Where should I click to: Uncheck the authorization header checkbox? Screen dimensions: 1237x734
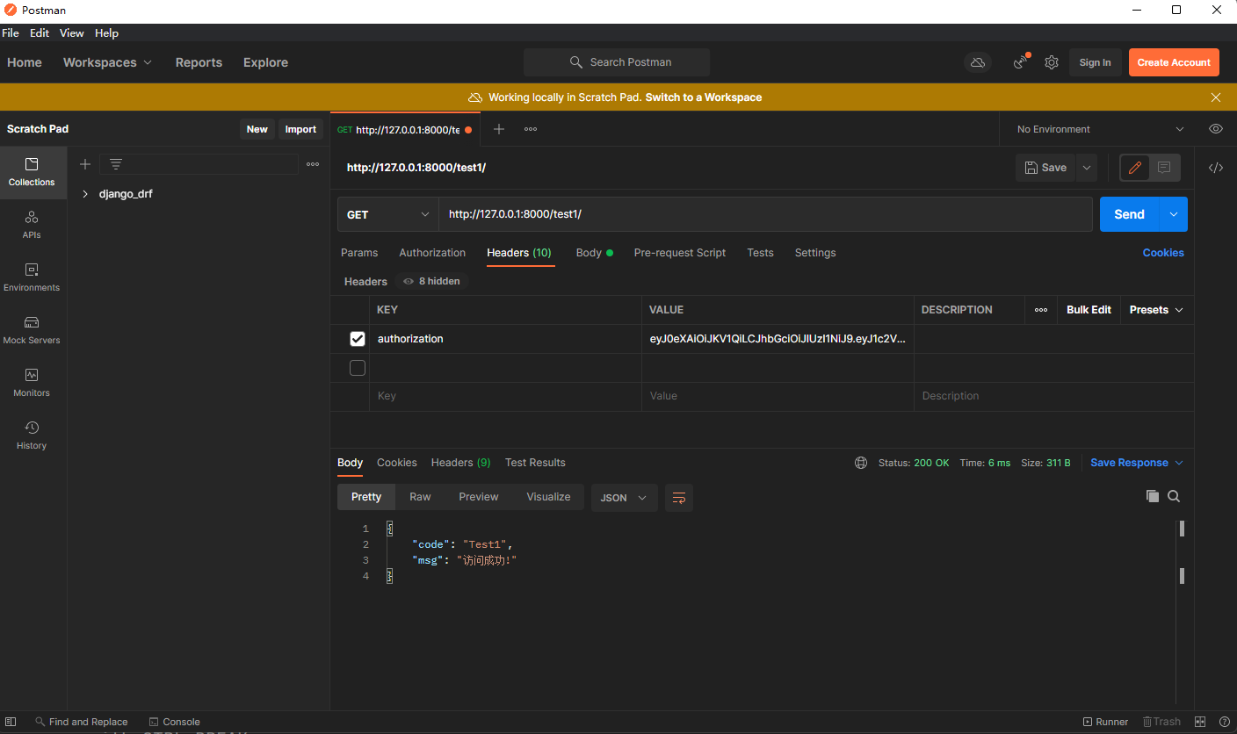click(x=358, y=339)
